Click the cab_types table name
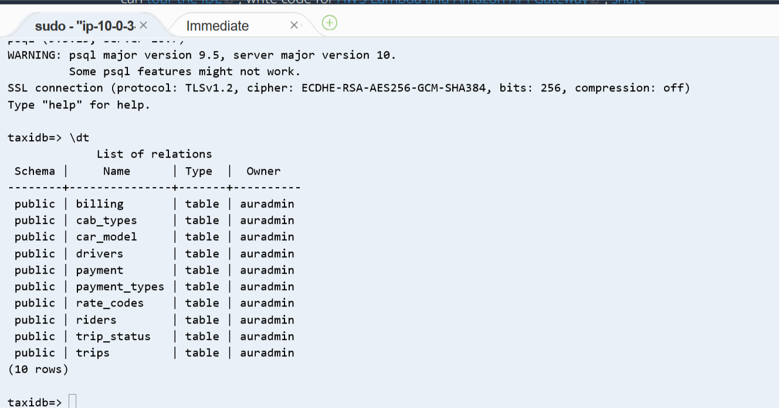This screenshot has height=408, width=779. tap(106, 220)
